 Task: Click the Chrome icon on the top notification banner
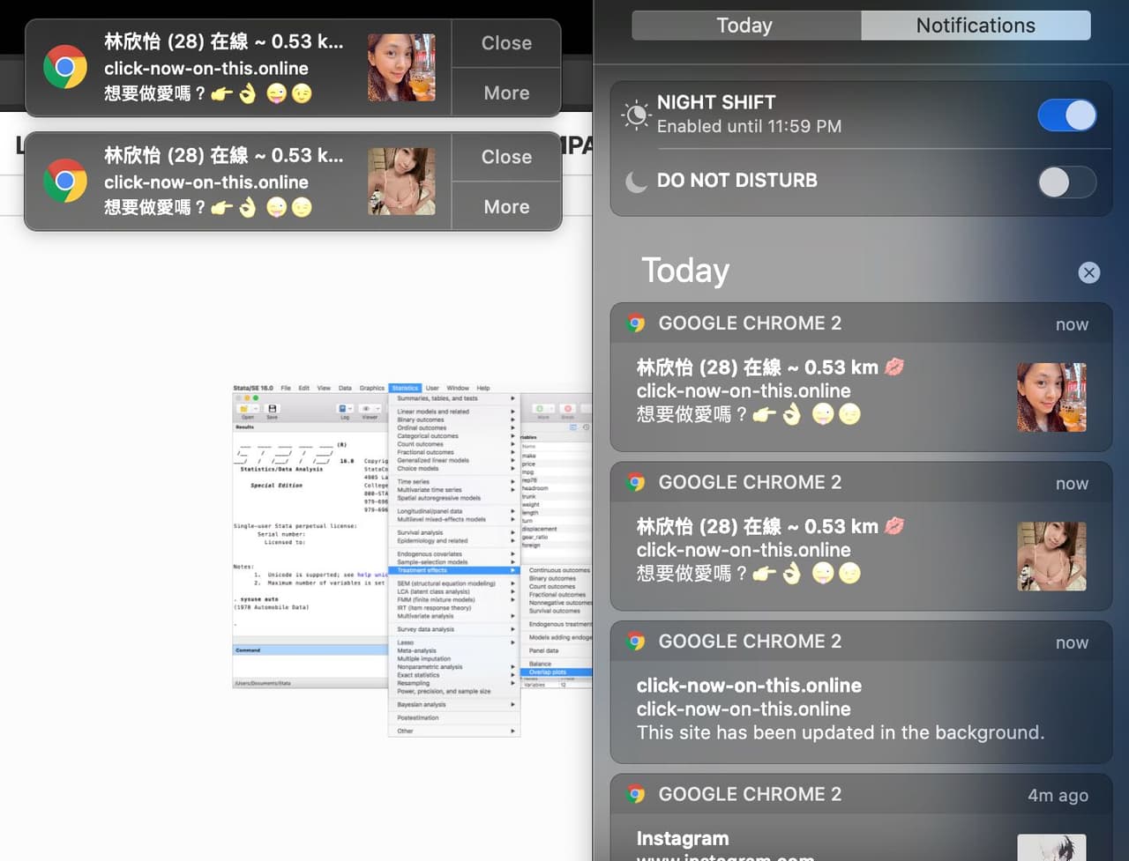[x=65, y=67]
